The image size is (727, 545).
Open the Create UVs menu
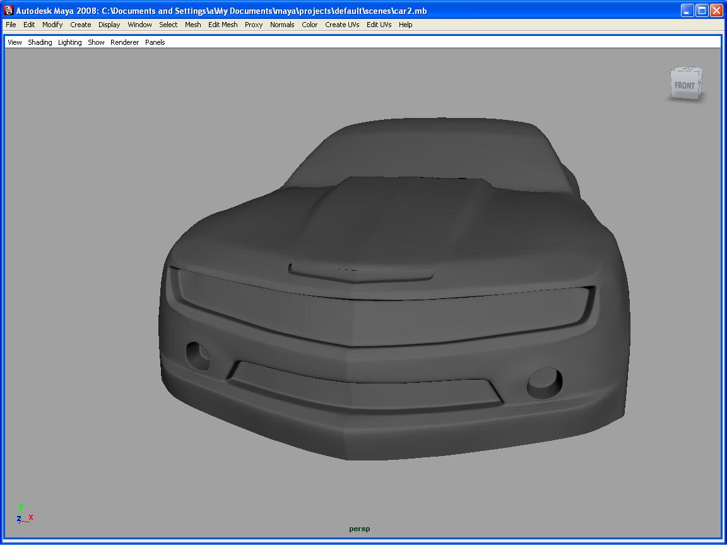(342, 25)
